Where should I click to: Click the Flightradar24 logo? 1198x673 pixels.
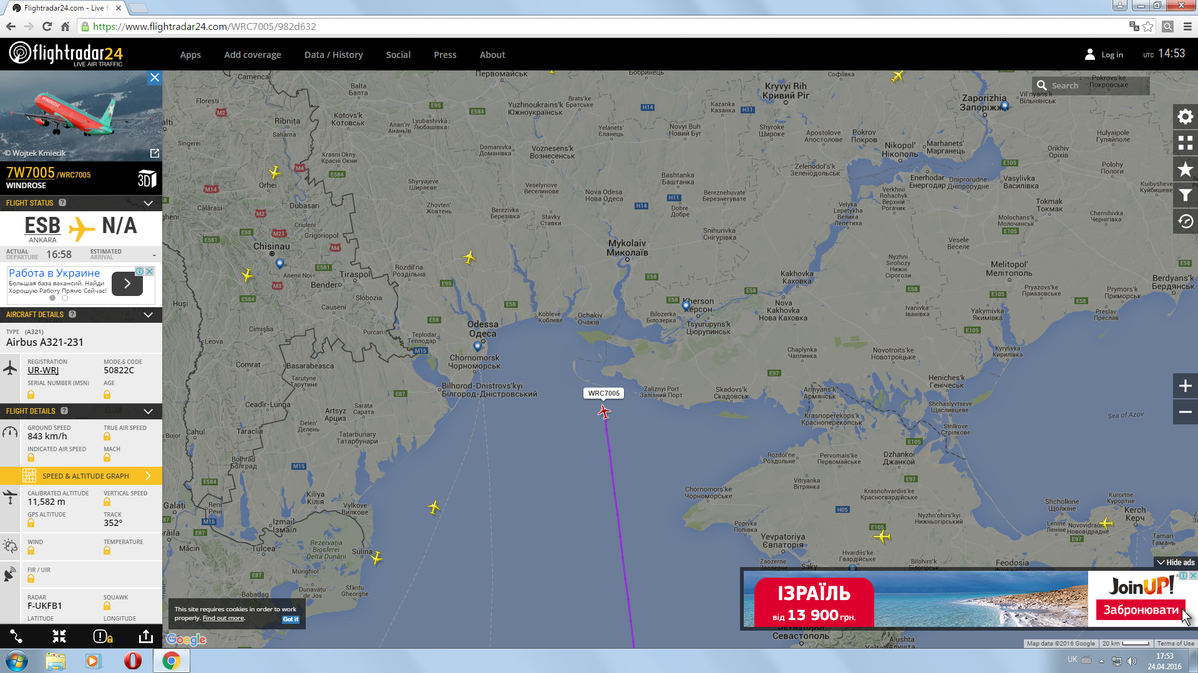point(66,54)
